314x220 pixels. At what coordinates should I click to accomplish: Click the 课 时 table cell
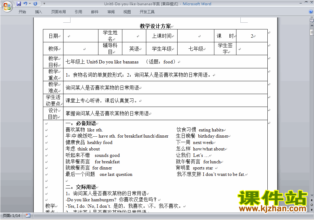pyautogui.click(x=225, y=36)
